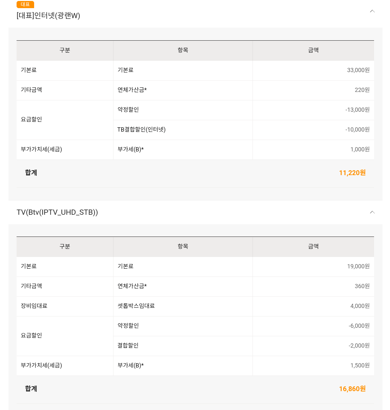
Task: Click the TV base fee 19,000원
Action: tap(358, 266)
